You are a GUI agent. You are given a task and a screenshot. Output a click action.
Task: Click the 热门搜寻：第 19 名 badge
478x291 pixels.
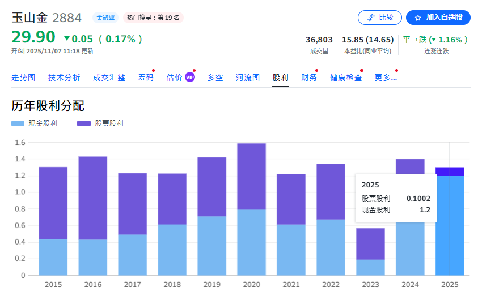[153, 18]
